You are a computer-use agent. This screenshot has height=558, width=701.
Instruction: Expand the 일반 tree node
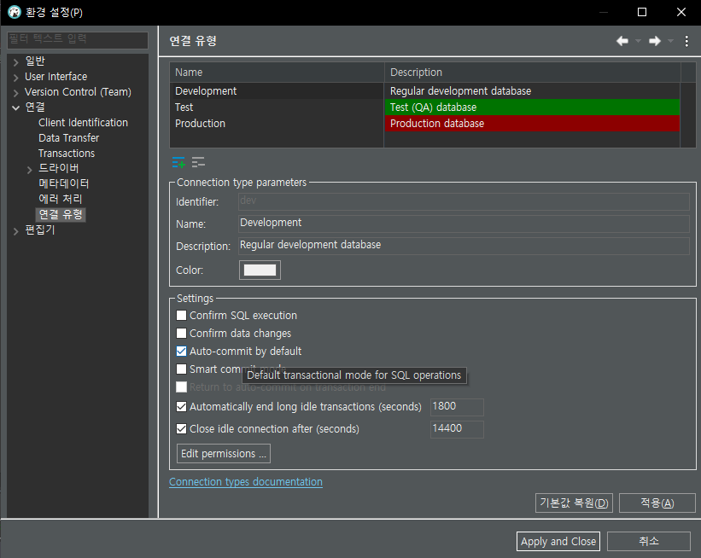click(x=15, y=62)
